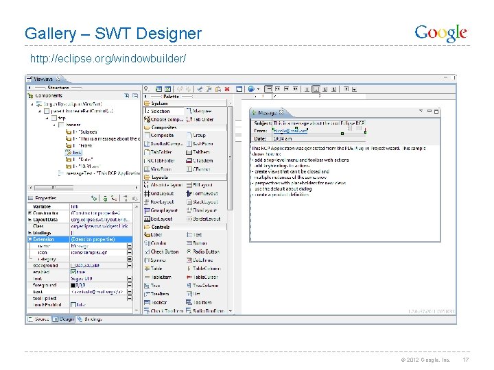Screen dimensions: 494x370
Task: Click the globe externalize strings icon
Action: [x=251, y=89]
